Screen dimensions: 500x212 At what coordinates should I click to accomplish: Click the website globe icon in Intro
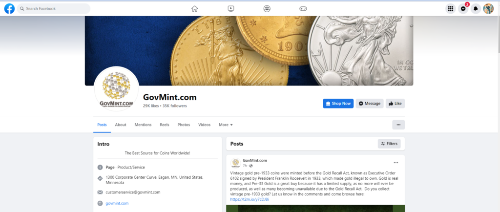click(100, 203)
